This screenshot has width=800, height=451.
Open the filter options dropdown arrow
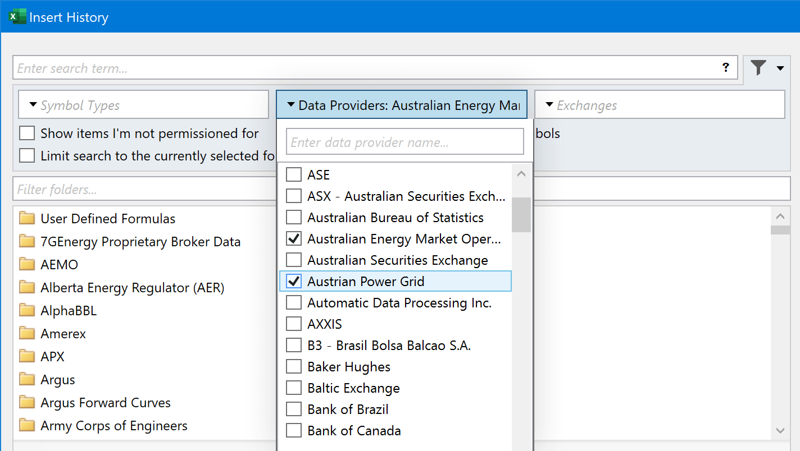(780, 68)
